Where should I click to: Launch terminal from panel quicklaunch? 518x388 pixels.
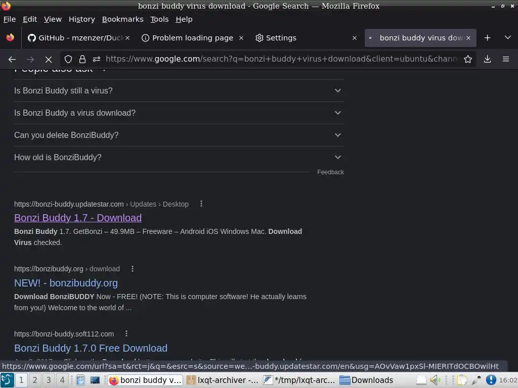95,380
